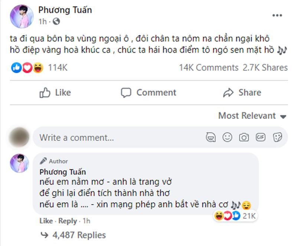
Task: View the post's reaction emoji icons
Action: click(x=27, y=68)
